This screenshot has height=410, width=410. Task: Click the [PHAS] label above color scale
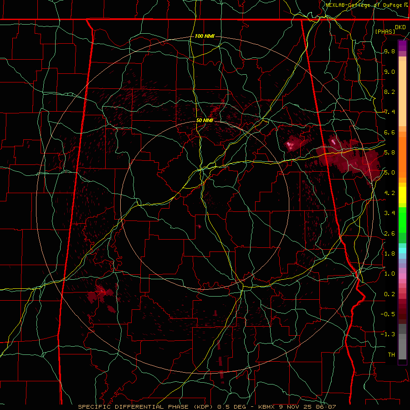coord(385,31)
